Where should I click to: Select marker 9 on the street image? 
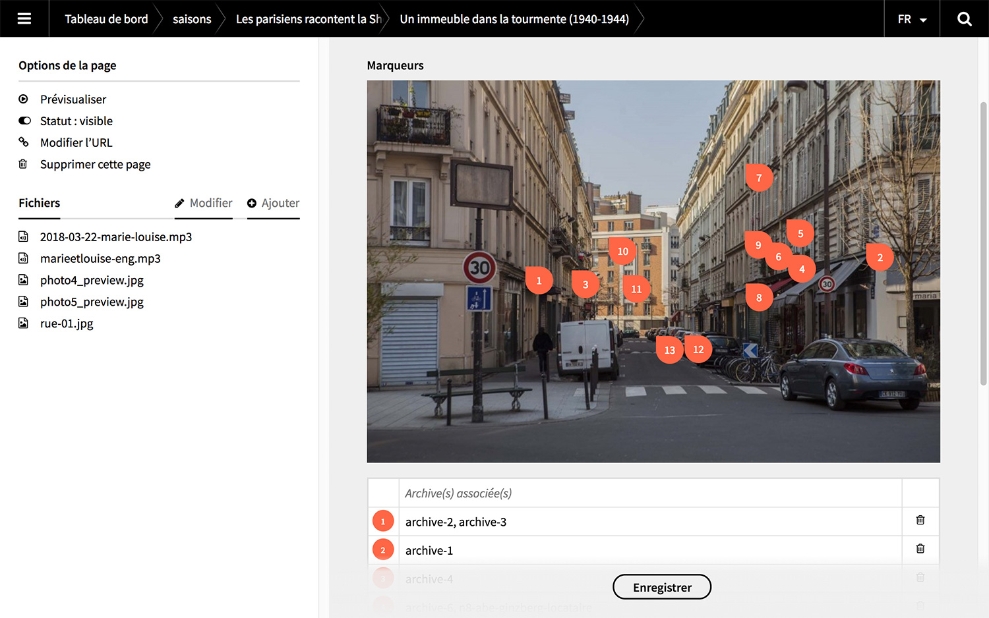(x=758, y=245)
